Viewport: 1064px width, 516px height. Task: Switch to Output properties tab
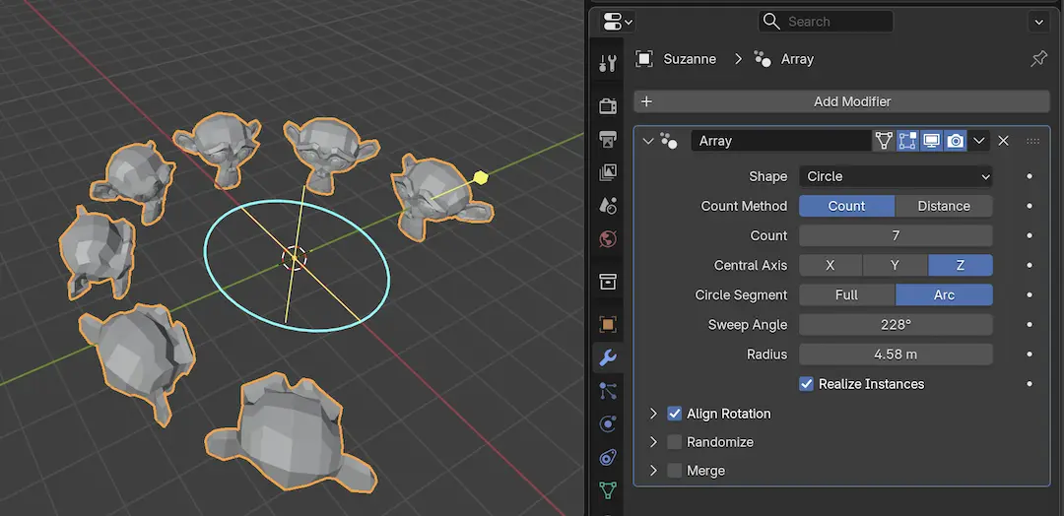click(x=608, y=139)
